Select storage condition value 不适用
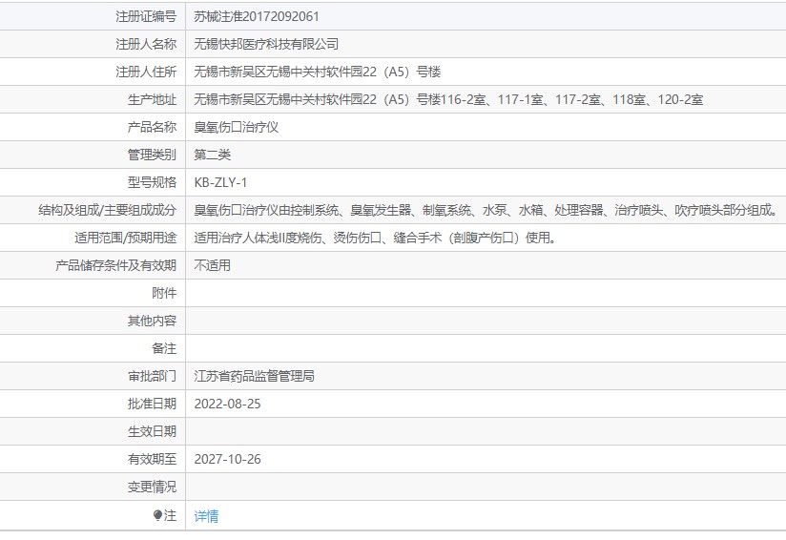 [212, 265]
